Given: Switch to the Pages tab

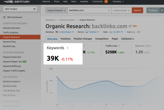Looking at the screenshot, I should (x=115, y=39).
